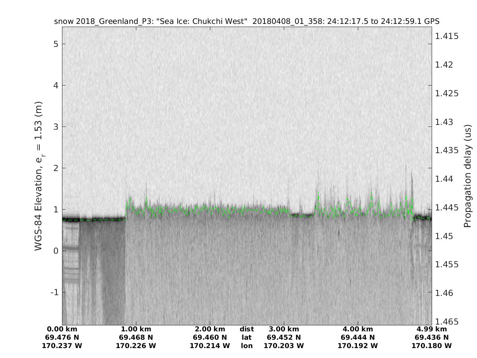477x358 pixels.
Task: Click the 1.415 propagation delay tick
Action: (447, 36)
